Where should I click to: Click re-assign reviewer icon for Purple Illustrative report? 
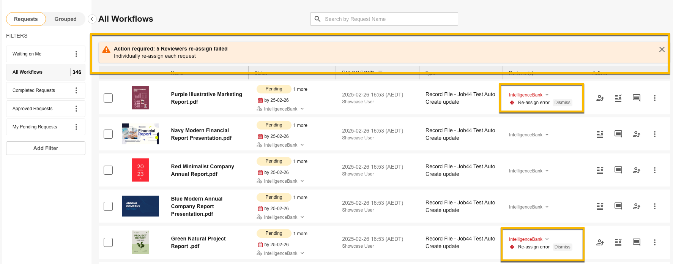[600, 98]
